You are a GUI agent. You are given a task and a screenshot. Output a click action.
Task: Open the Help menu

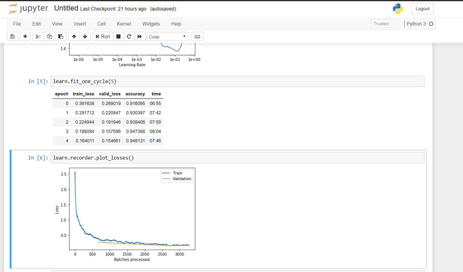[x=176, y=24]
